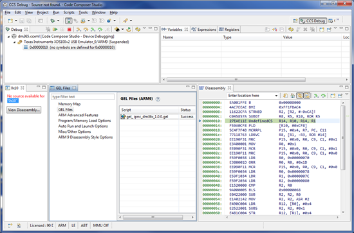Viewport: 354px width, 233px height.
Task: Switch to the Registers tab
Action: (229, 30)
